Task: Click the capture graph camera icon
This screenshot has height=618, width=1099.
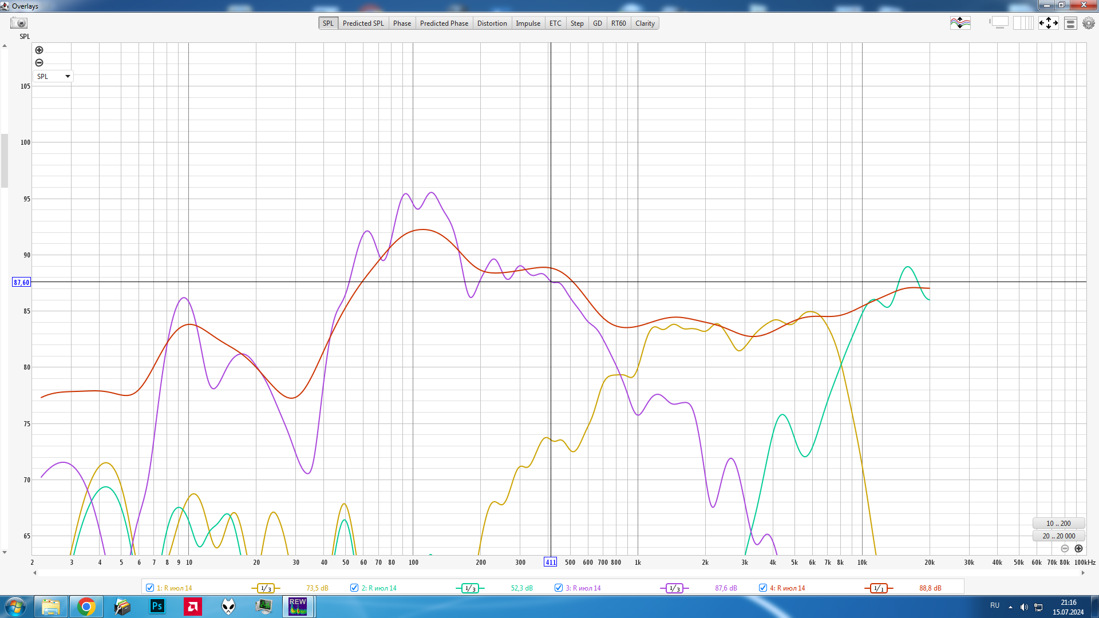Action: [x=19, y=23]
